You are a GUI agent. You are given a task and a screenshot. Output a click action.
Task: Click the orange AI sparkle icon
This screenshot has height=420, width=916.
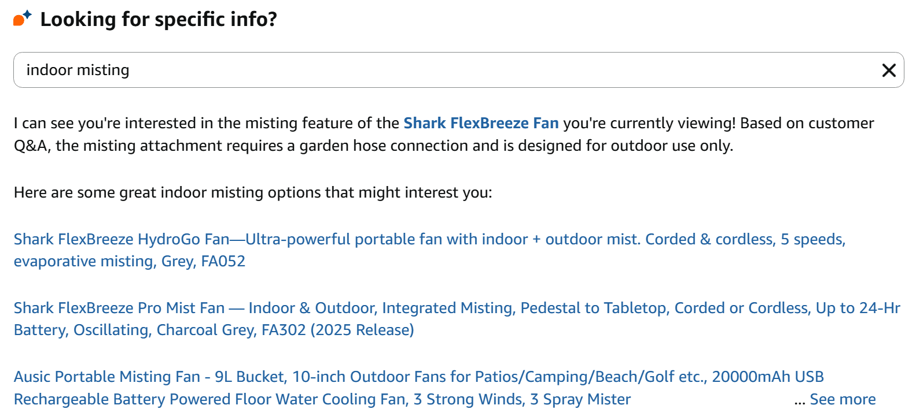pyautogui.click(x=21, y=18)
